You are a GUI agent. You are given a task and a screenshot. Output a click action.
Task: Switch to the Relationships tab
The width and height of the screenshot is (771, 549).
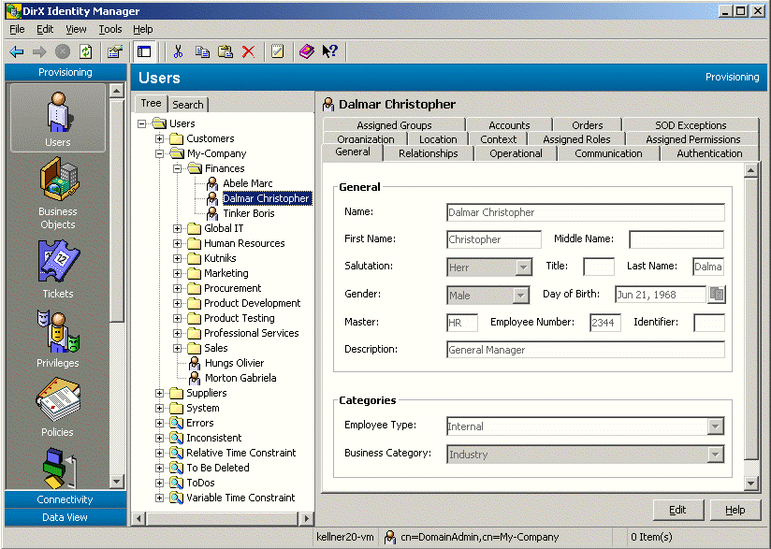pos(427,153)
